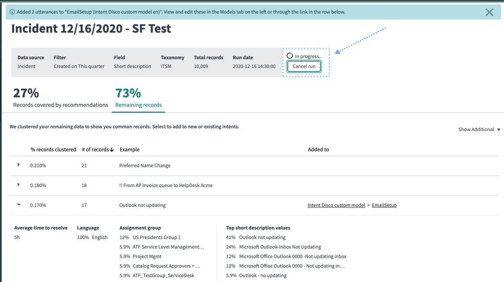Sort by # of records column
The image size is (504, 282).
(98, 150)
